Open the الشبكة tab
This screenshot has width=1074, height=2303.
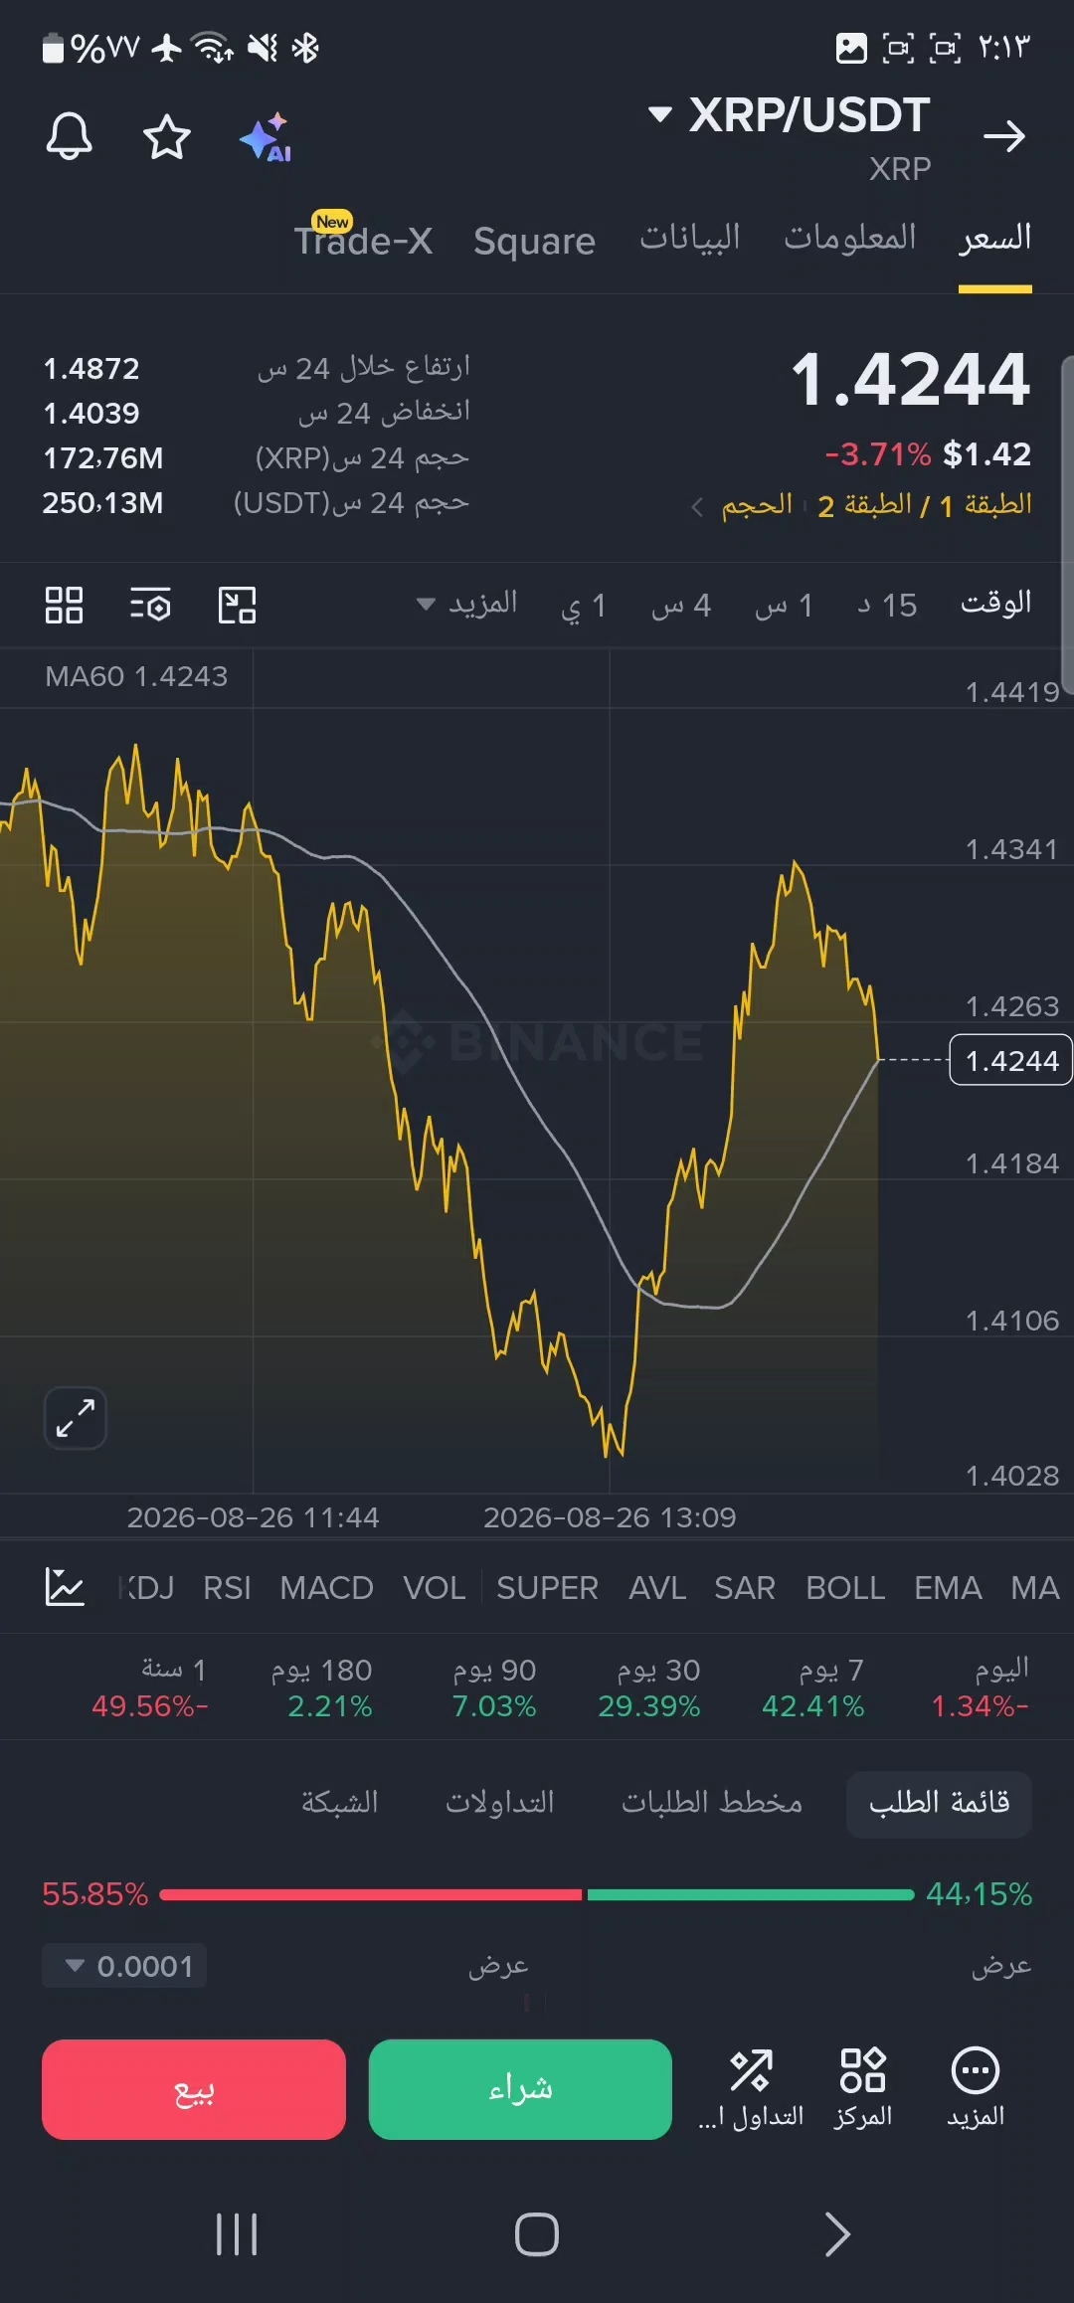coord(340,1803)
